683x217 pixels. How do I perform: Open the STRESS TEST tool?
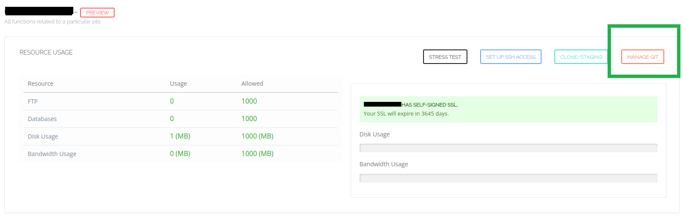[x=445, y=57]
